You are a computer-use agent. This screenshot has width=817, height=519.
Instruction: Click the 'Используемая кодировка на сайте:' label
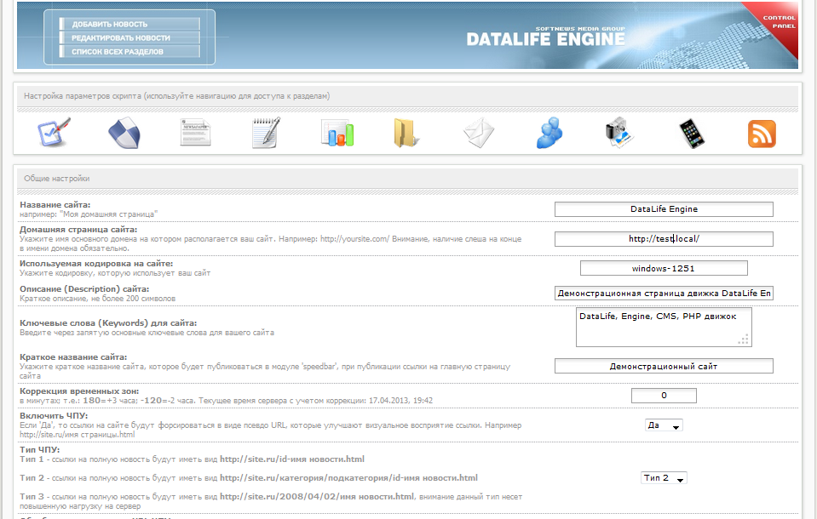pyautogui.click(x=96, y=264)
